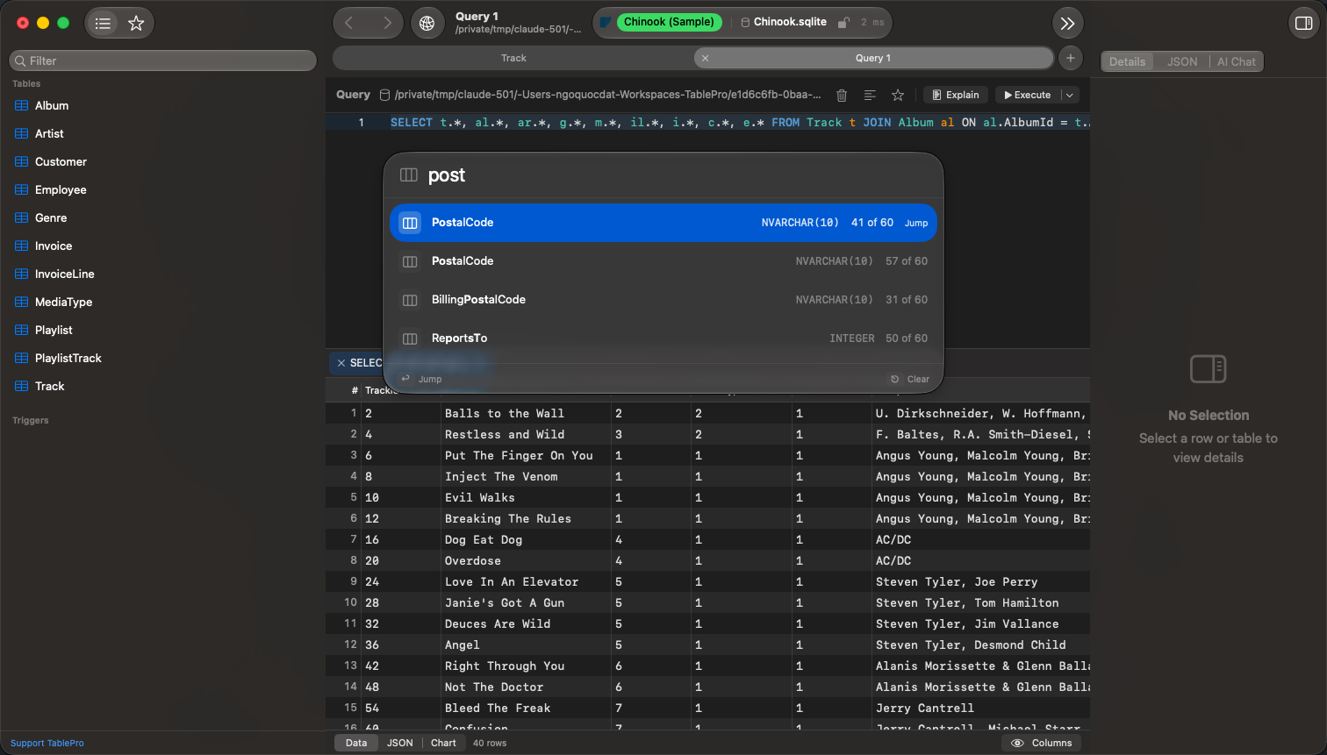Open the Invoice table
Viewport: 1327px width, 755px height.
[54, 246]
